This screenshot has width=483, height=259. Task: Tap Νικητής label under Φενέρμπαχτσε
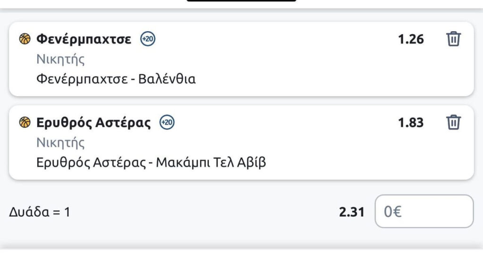(60, 59)
